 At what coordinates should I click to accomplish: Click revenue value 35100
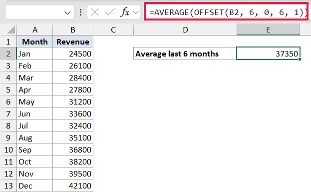pos(73,137)
